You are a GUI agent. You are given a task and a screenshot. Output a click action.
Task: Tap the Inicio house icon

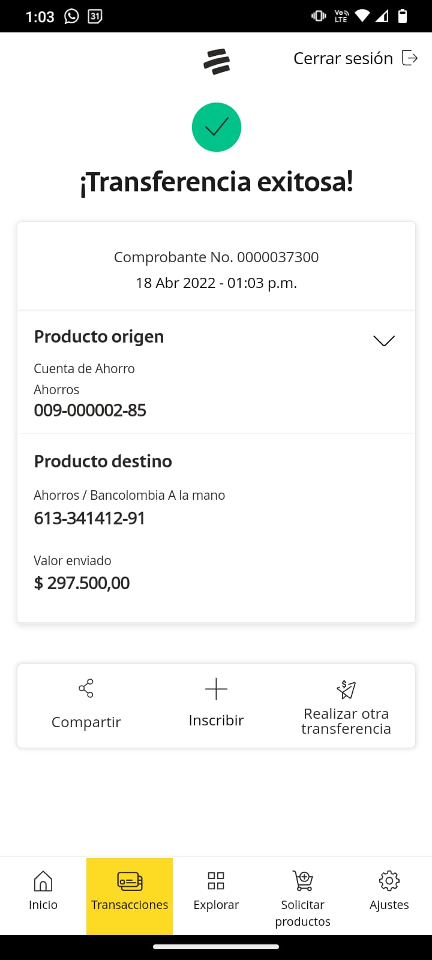43,881
